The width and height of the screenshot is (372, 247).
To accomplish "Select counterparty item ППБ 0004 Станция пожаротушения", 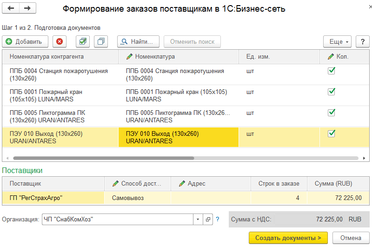I will (x=60, y=74).
